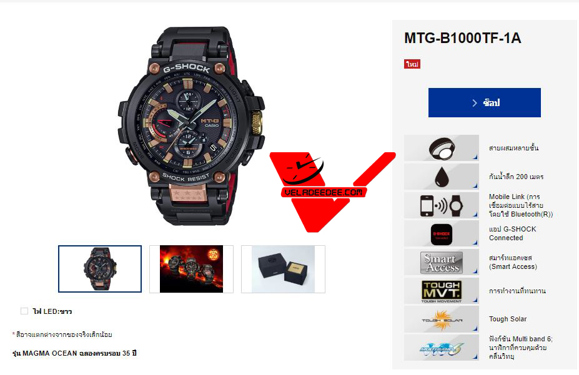
Task: Open the Mobile Link Bluetooth description text
Action: tap(521, 205)
